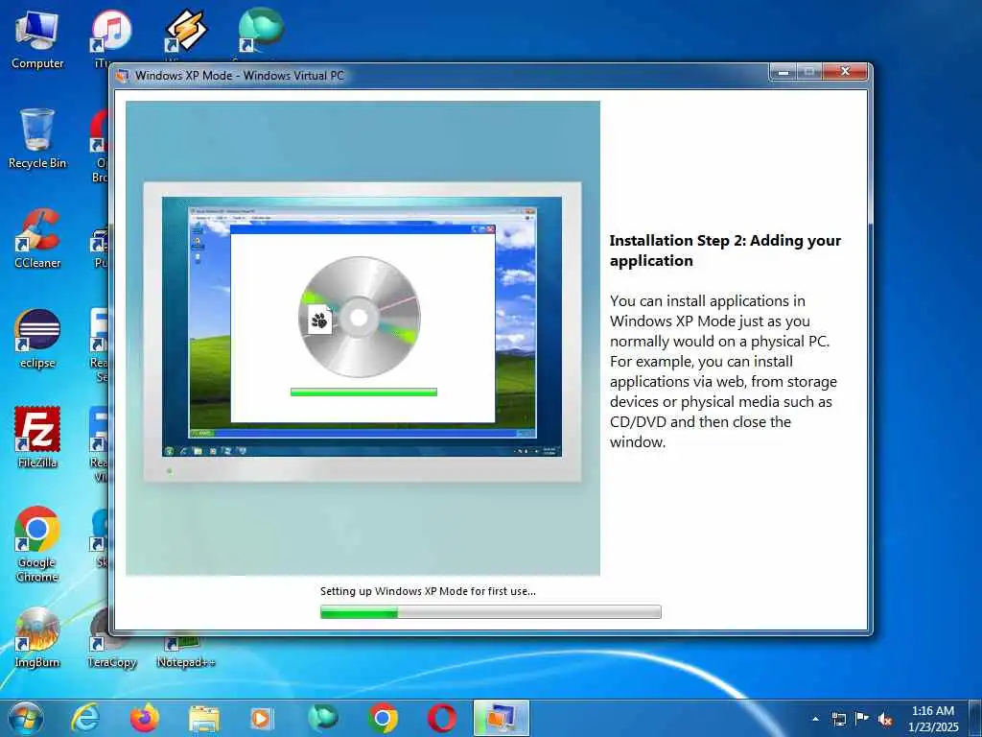The width and height of the screenshot is (982, 737).
Task: Launch CCleaner from the desktop
Action: point(37,239)
